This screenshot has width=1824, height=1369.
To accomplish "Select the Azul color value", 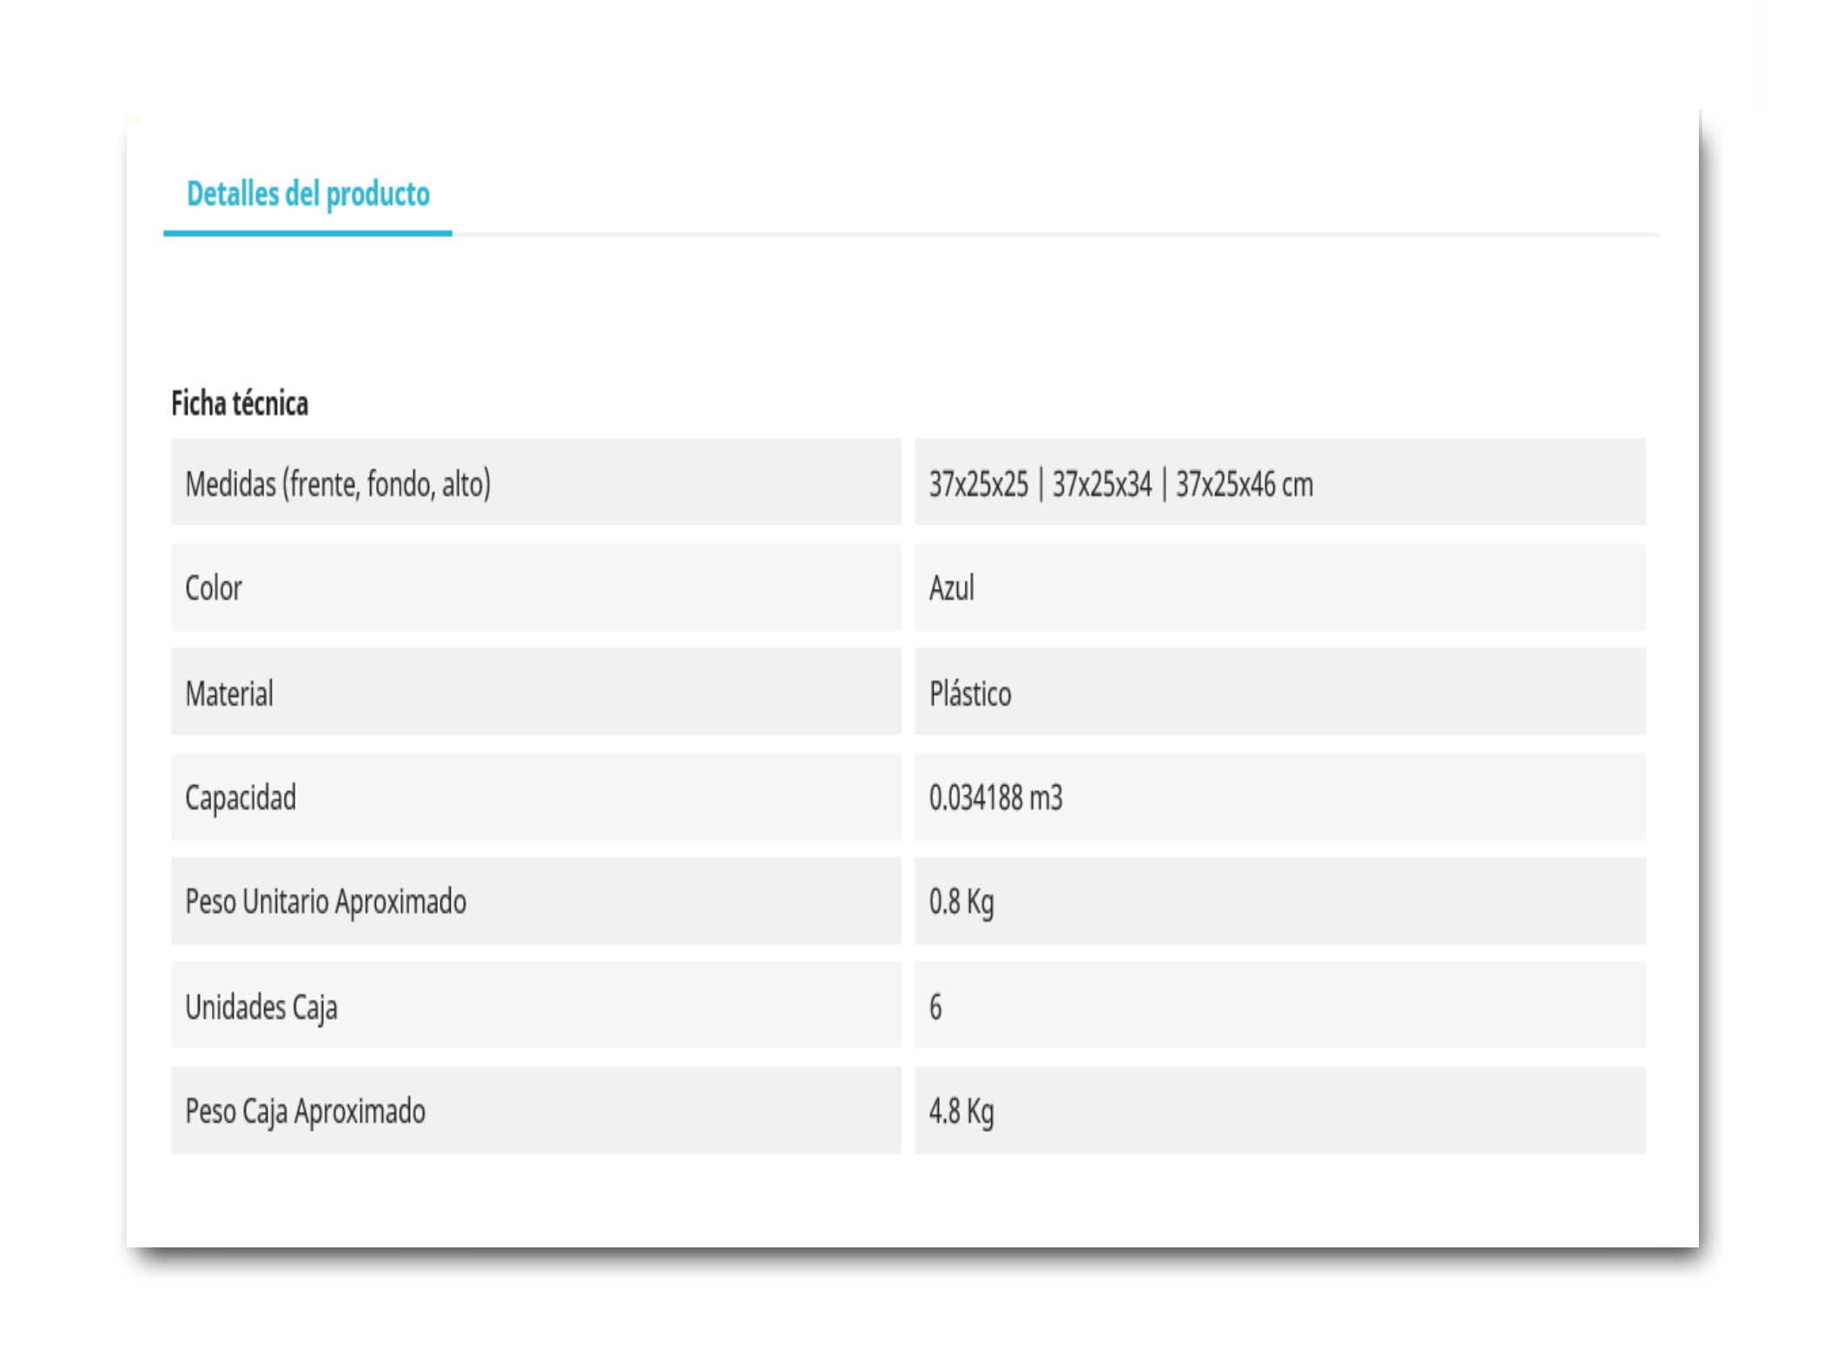I will (952, 588).
